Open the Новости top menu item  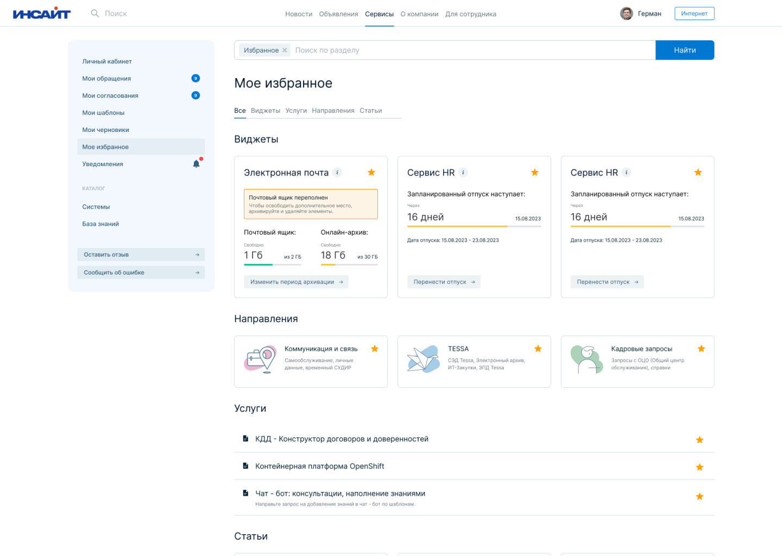[x=299, y=14]
